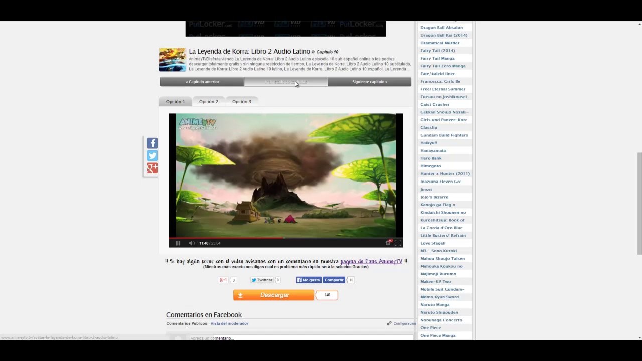Open Mahou Shoujo Taisen link

(442, 259)
